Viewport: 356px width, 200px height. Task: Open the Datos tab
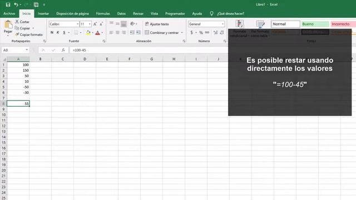tap(121, 13)
